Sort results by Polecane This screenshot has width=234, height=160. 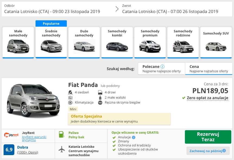click(x=162, y=69)
